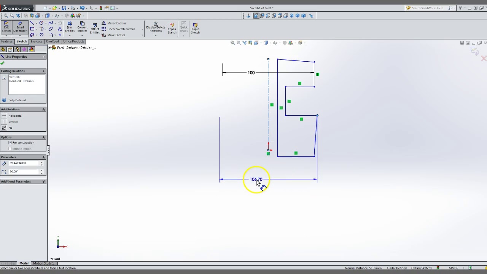
Task: Increase the line length with spinner
Action: tap(41, 162)
